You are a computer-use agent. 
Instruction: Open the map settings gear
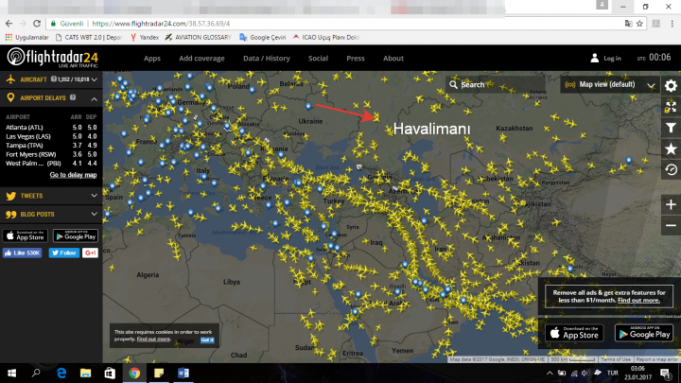[671, 85]
